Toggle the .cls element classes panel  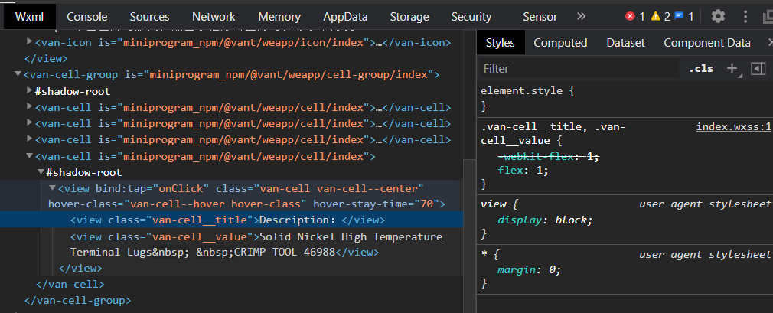(700, 68)
